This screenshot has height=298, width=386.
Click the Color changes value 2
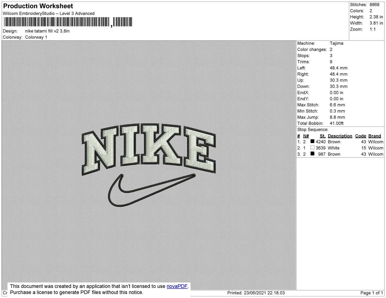point(331,49)
